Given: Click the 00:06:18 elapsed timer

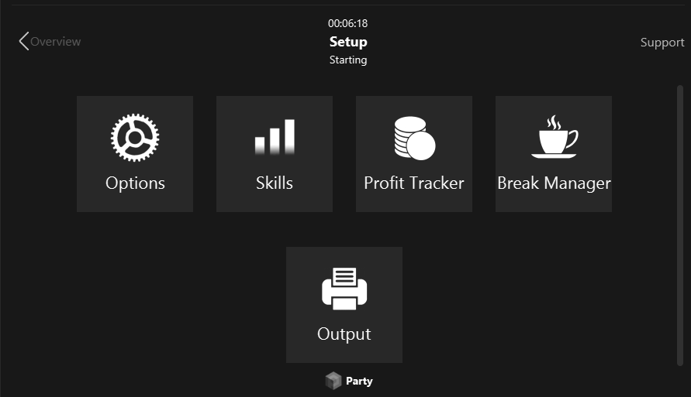Looking at the screenshot, I should click(347, 23).
